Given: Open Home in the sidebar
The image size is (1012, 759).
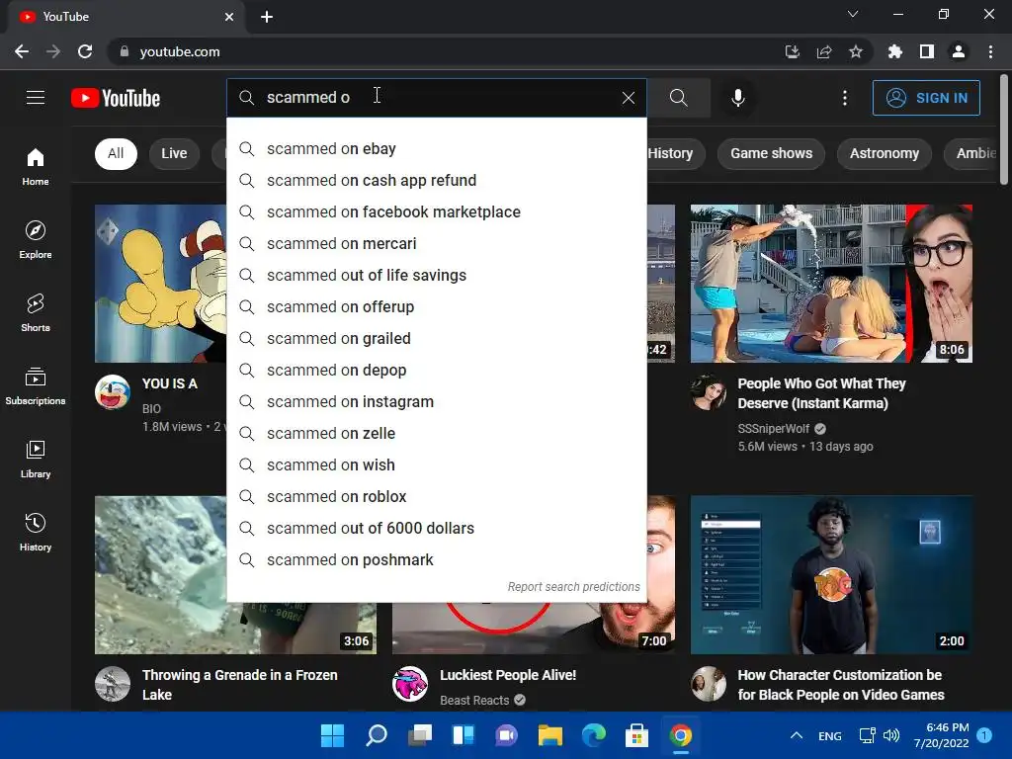Looking at the screenshot, I should pyautogui.click(x=36, y=166).
